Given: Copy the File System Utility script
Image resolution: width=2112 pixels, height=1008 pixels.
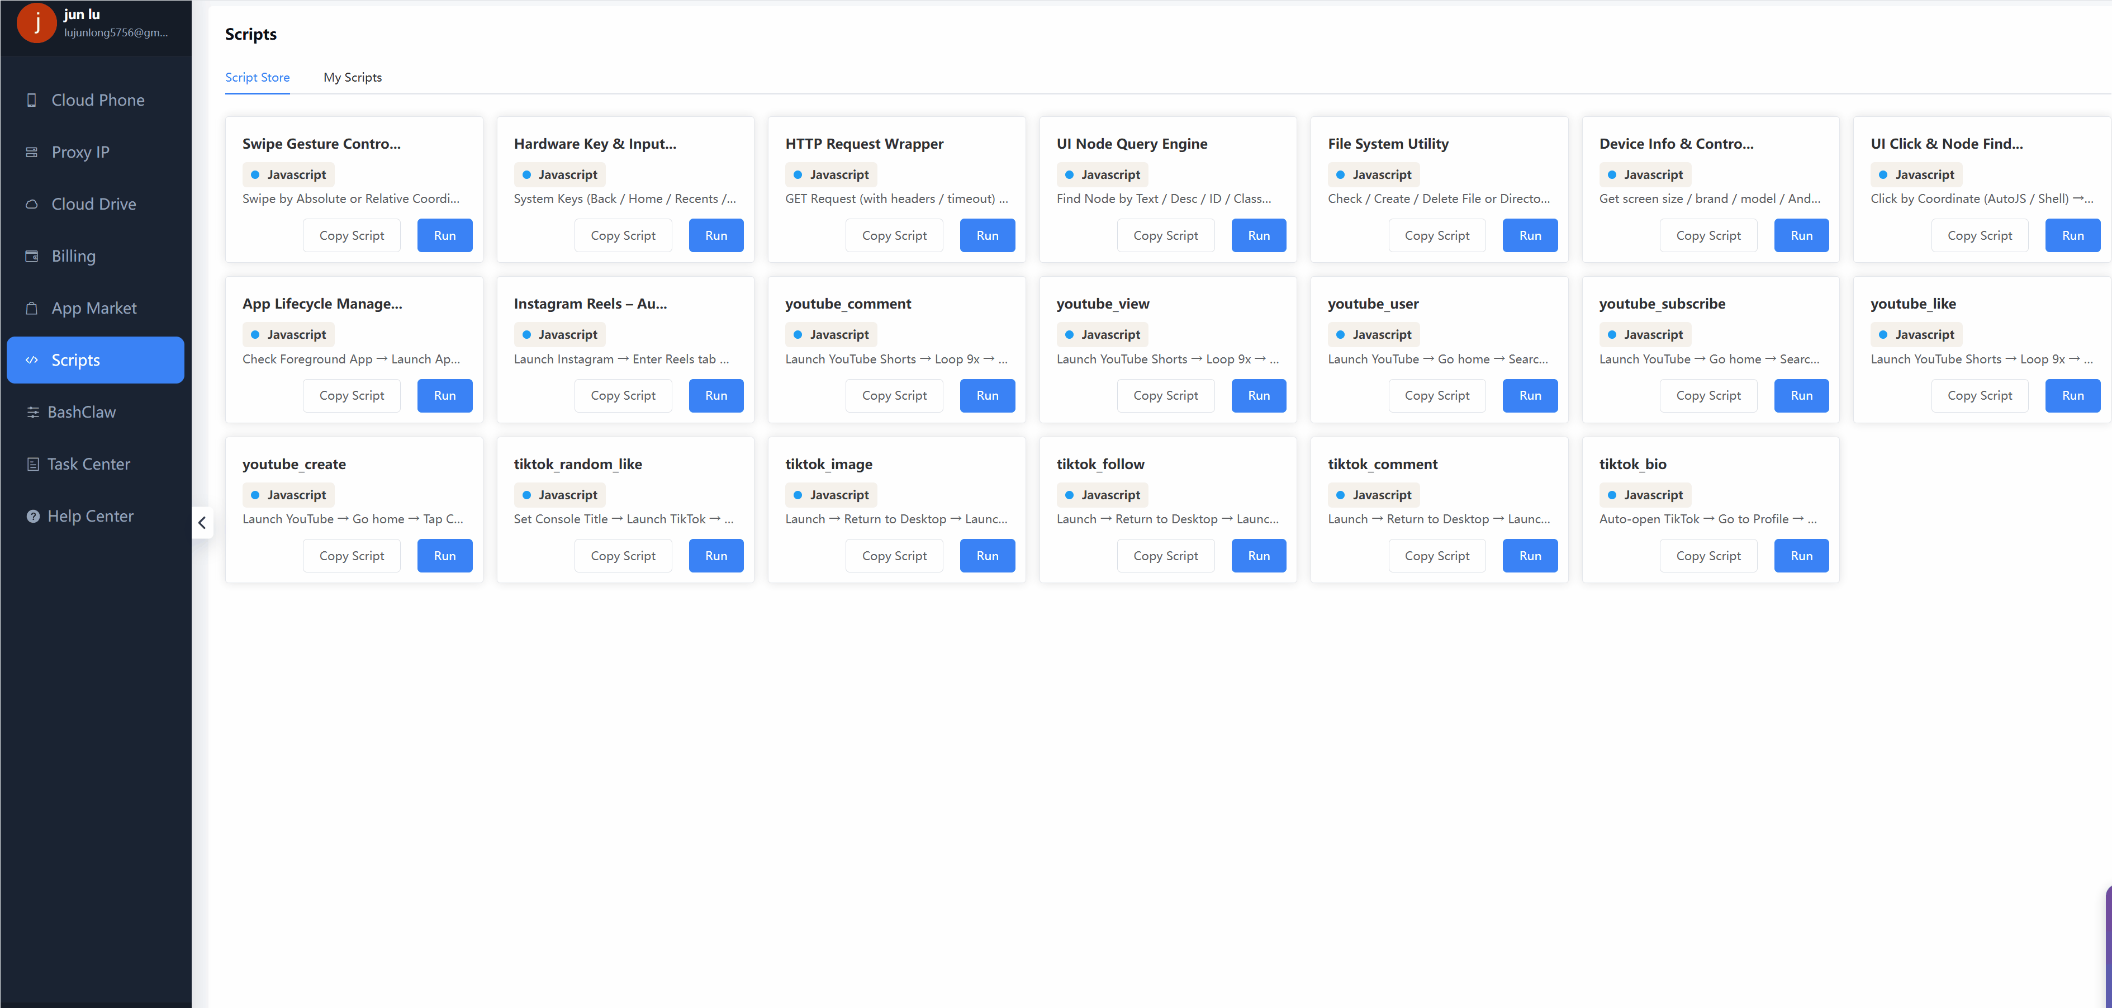Looking at the screenshot, I should [x=1437, y=235].
